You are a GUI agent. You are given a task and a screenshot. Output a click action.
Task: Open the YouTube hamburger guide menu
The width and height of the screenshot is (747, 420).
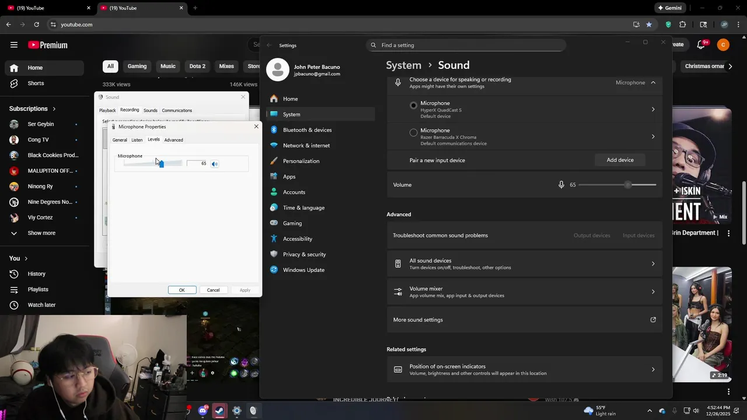pyautogui.click(x=14, y=45)
